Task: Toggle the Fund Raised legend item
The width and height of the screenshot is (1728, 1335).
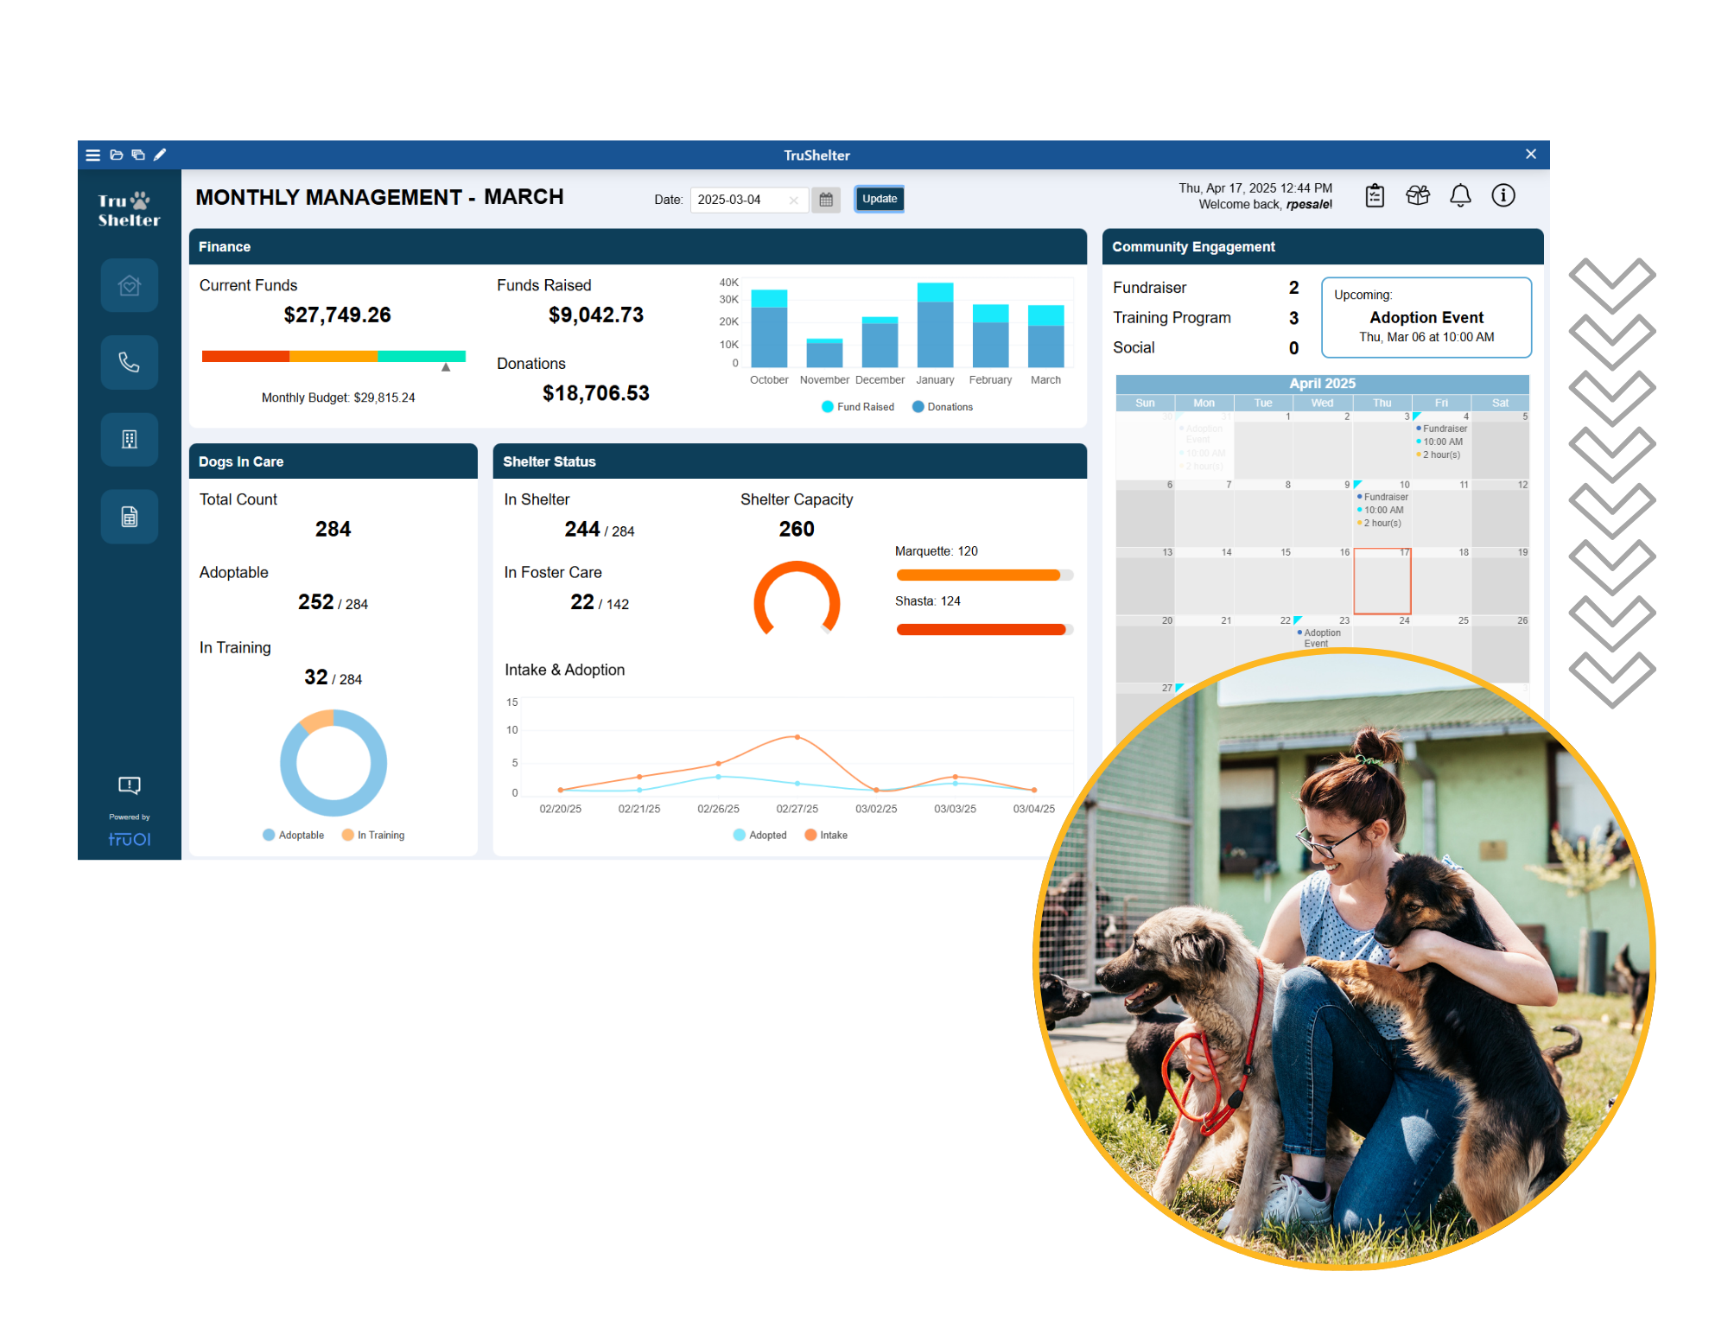Action: (x=858, y=407)
